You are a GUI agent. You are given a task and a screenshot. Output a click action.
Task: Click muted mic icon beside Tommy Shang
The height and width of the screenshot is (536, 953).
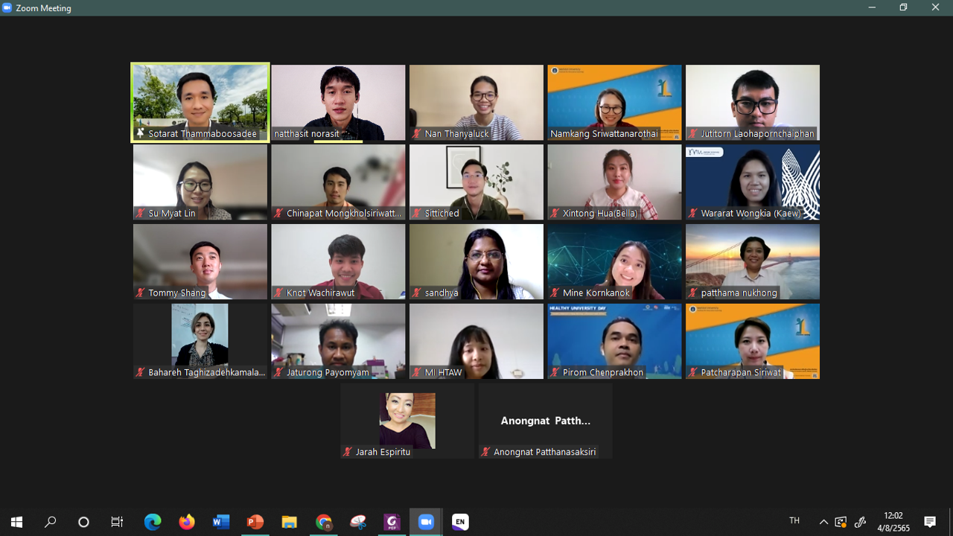[140, 293]
